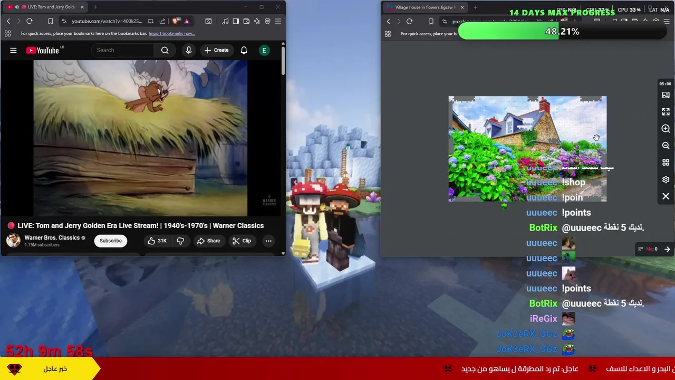Open the VPN shield icon in YouTube window

267,21
